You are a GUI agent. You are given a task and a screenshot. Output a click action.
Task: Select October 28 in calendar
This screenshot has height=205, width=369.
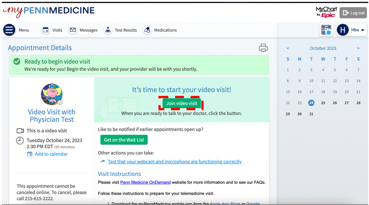(x=358, y=103)
